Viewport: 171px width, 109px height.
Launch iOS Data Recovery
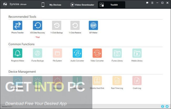pyautogui.click(x=38, y=25)
